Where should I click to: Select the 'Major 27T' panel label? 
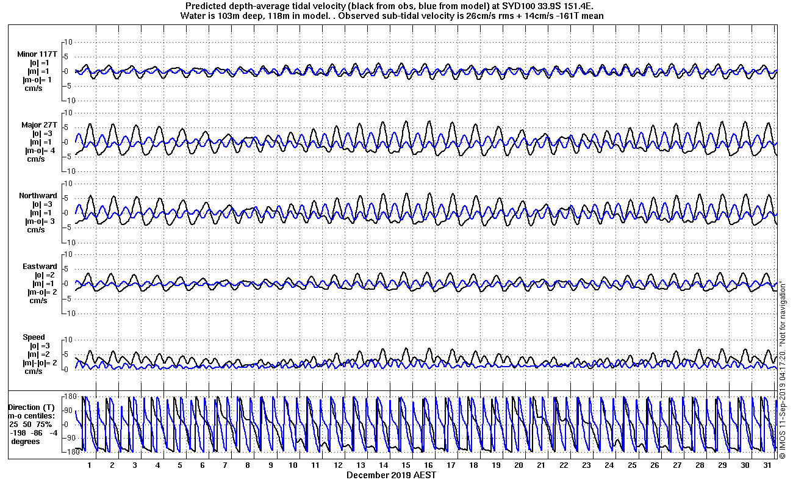[x=39, y=125]
